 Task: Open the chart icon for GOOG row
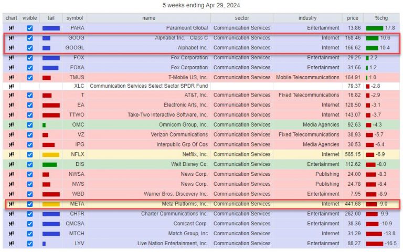pyautogui.click(x=12, y=38)
